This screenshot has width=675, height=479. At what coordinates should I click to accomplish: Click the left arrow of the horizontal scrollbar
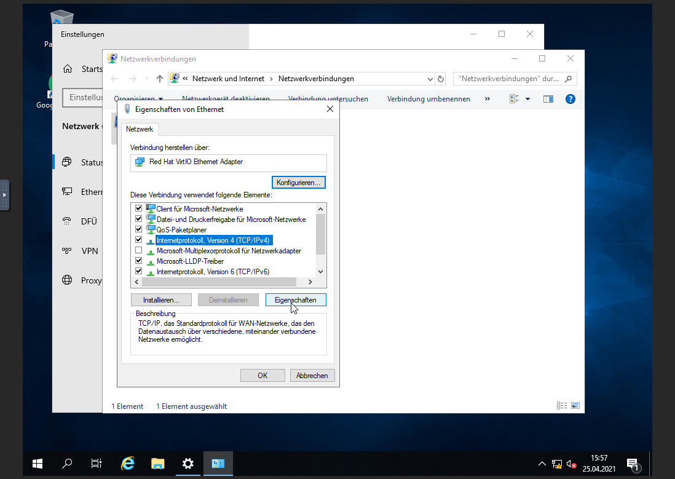pyautogui.click(x=136, y=282)
